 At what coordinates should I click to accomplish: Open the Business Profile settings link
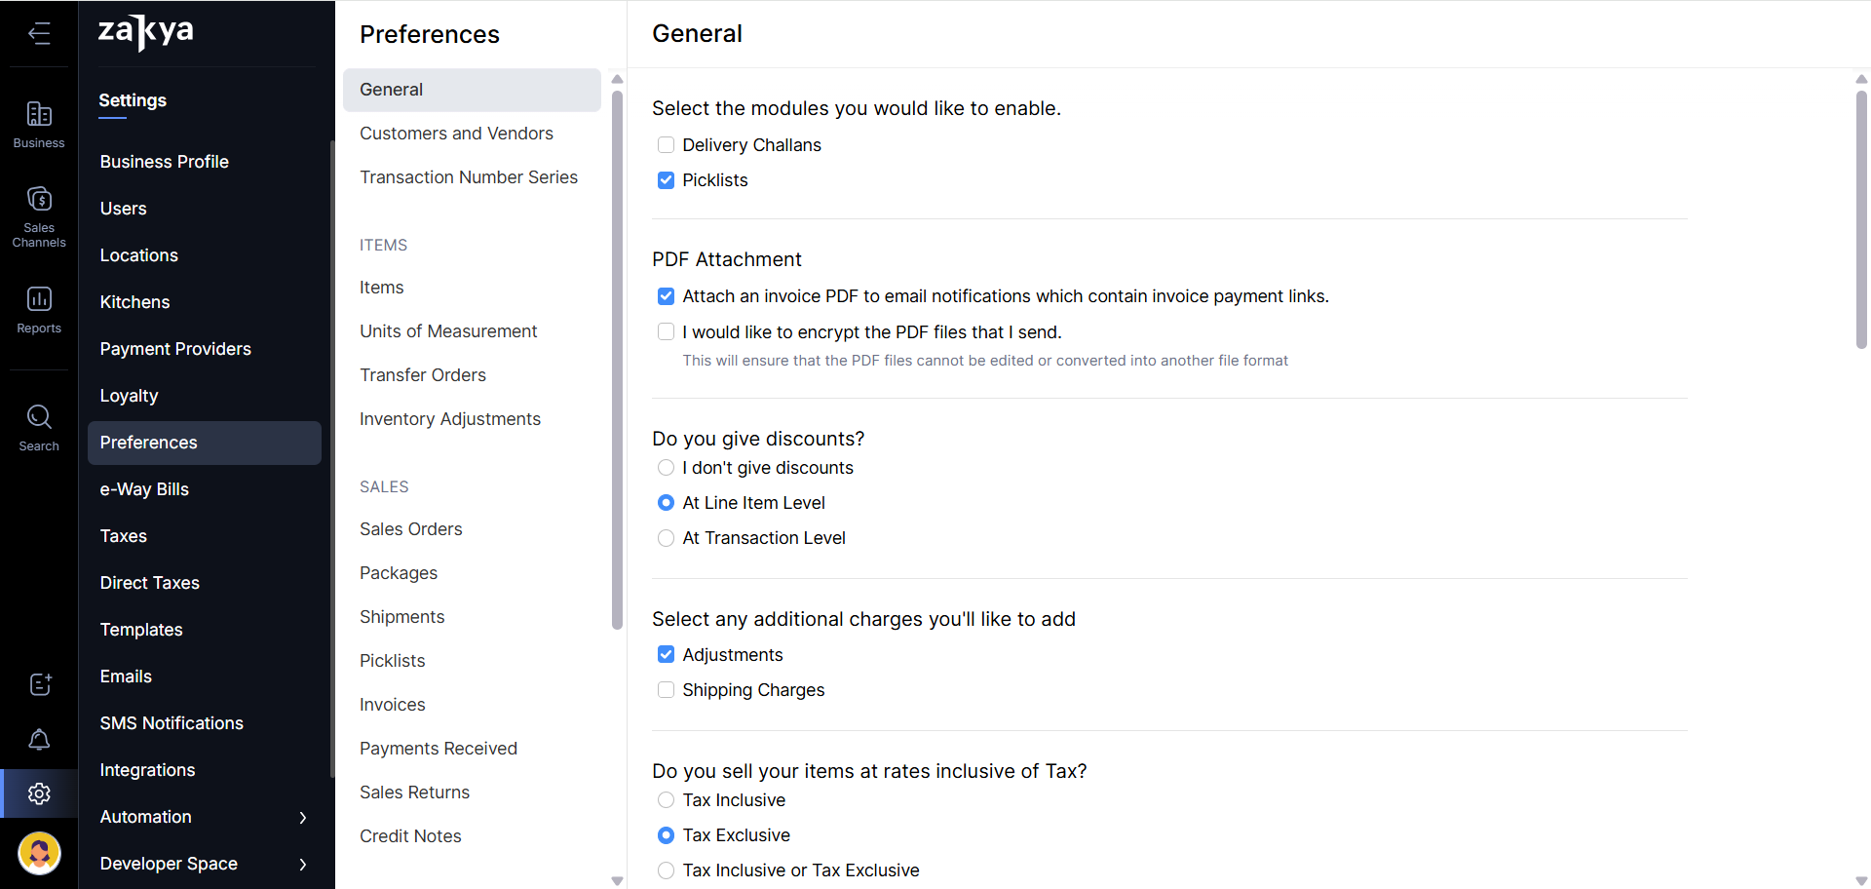164,162
